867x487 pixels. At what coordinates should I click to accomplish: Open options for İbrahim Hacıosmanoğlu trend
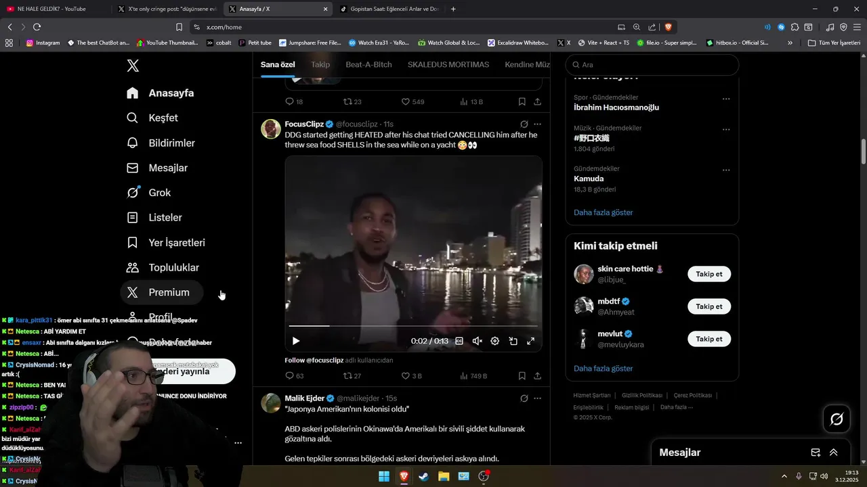[x=726, y=99]
